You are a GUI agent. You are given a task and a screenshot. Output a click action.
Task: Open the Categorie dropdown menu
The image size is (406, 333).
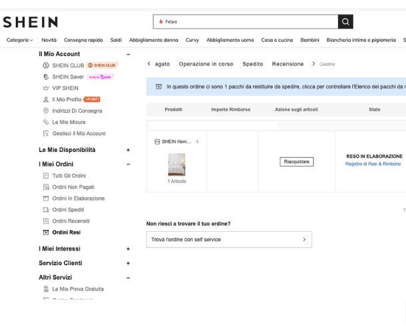click(20, 40)
